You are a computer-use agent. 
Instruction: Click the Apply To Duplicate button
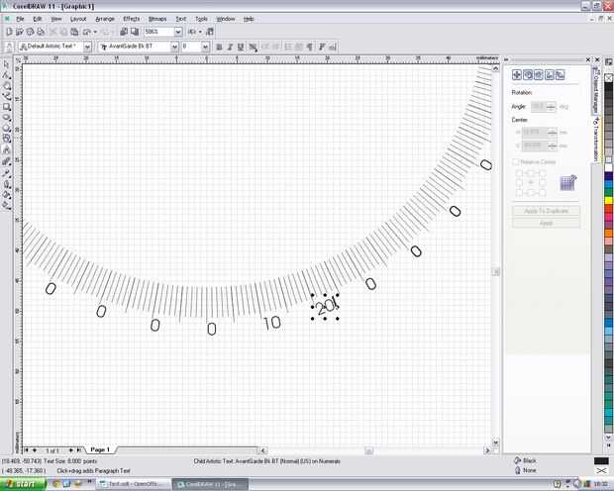tap(547, 211)
